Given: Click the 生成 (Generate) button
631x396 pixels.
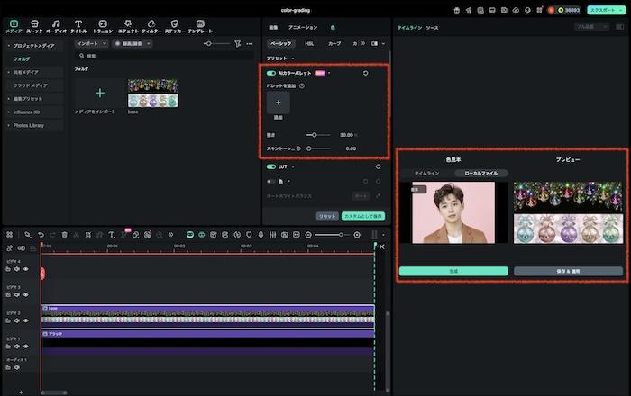Looking at the screenshot, I should click(454, 271).
